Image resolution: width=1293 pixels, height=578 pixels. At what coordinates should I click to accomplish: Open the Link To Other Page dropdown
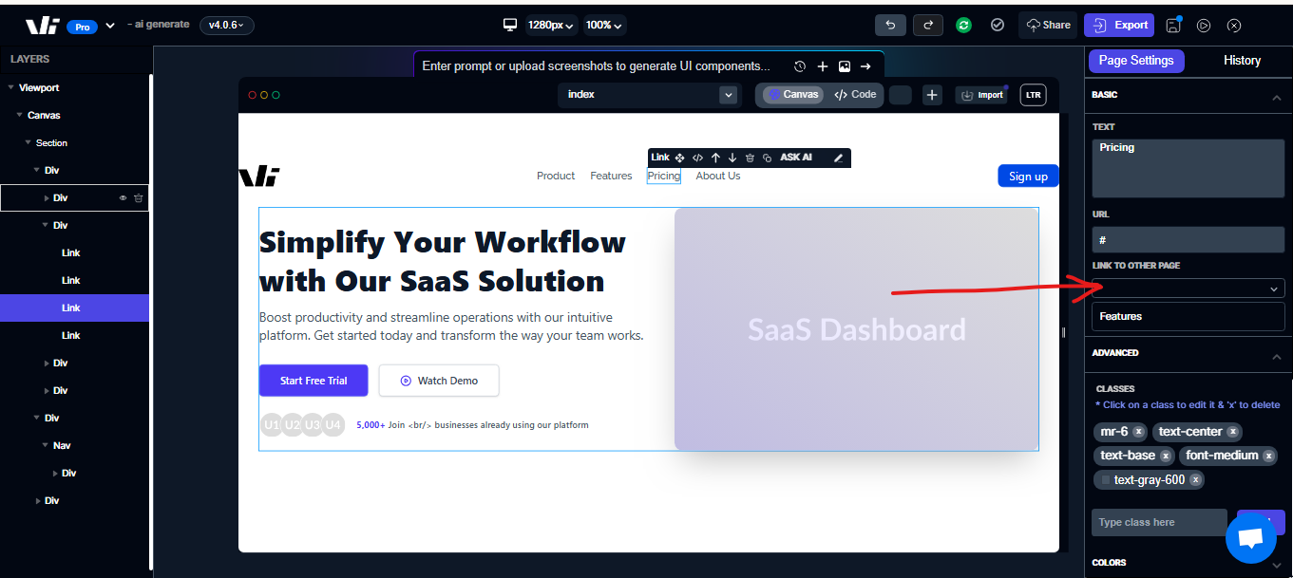(x=1188, y=289)
